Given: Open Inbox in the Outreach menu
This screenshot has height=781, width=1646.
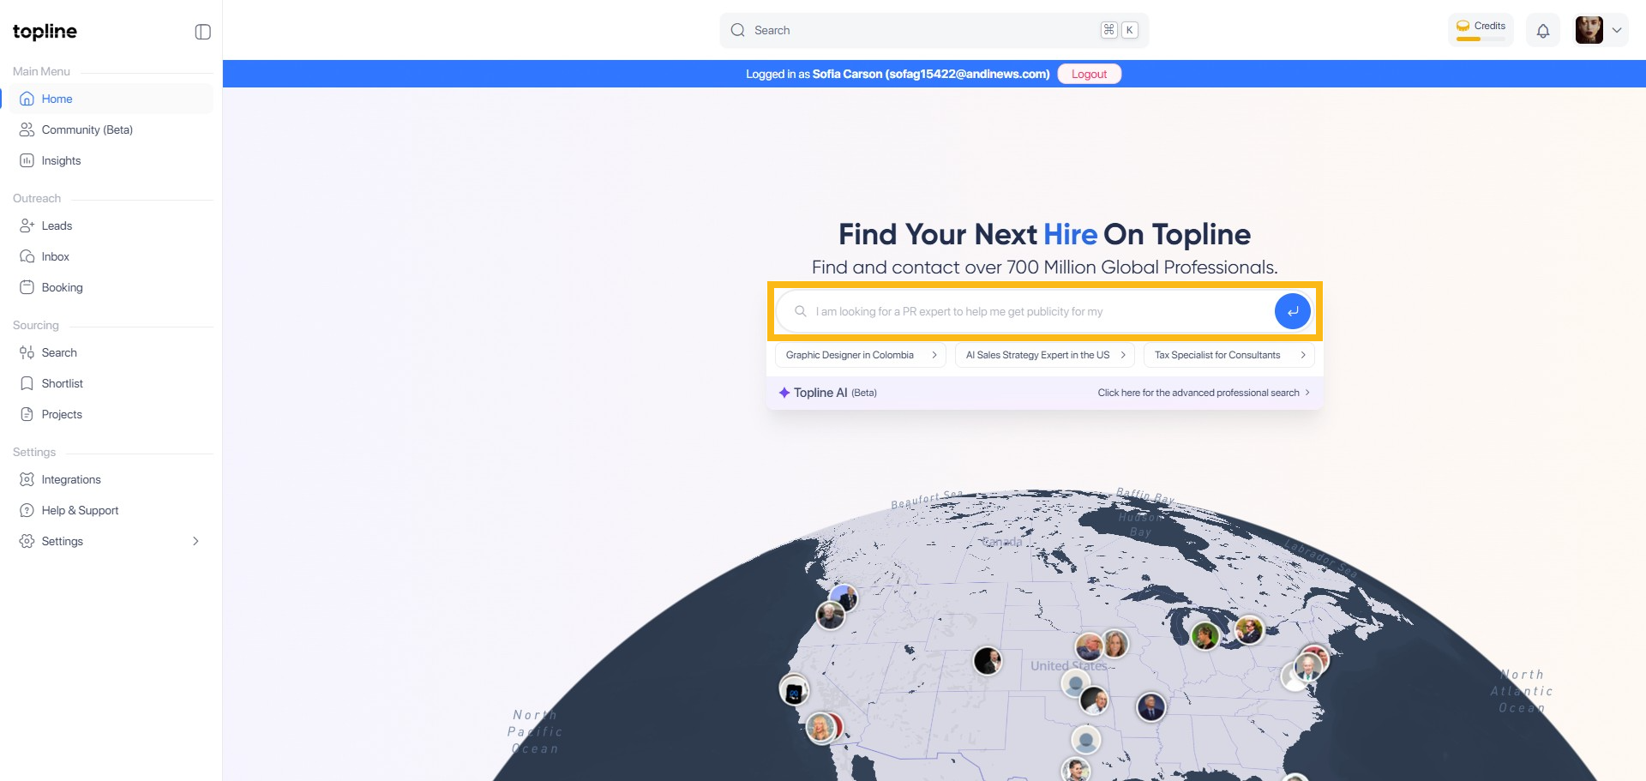Looking at the screenshot, I should (55, 256).
